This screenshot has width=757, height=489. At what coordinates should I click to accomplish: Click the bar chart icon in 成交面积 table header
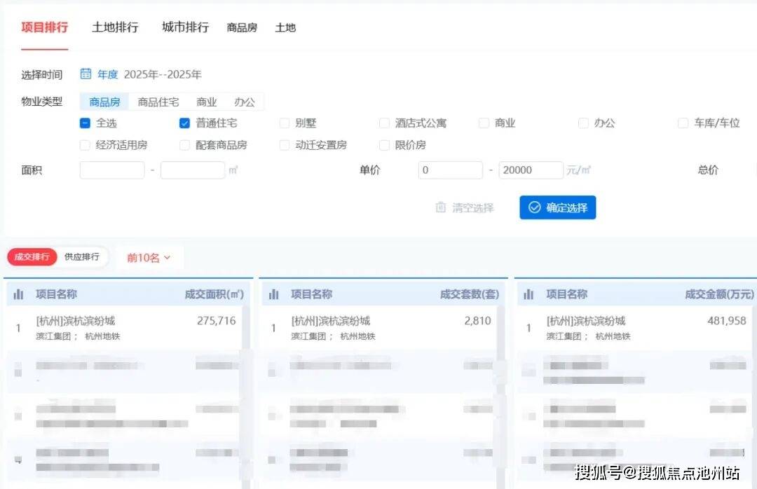(19, 295)
